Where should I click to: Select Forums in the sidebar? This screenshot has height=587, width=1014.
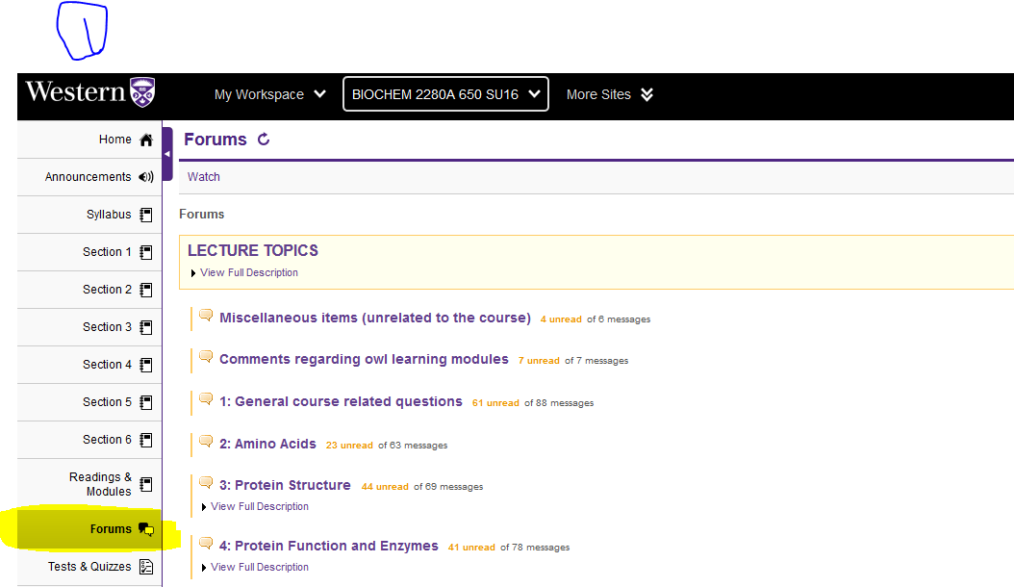point(89,528)
